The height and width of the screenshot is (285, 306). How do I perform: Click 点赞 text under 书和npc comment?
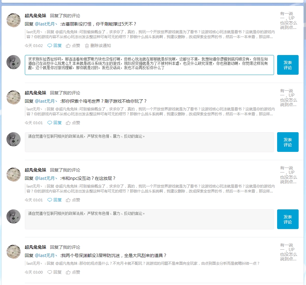(76, 200)
